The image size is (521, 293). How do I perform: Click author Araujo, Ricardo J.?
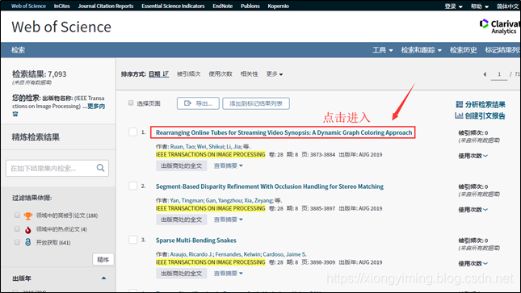pos(191,254)
